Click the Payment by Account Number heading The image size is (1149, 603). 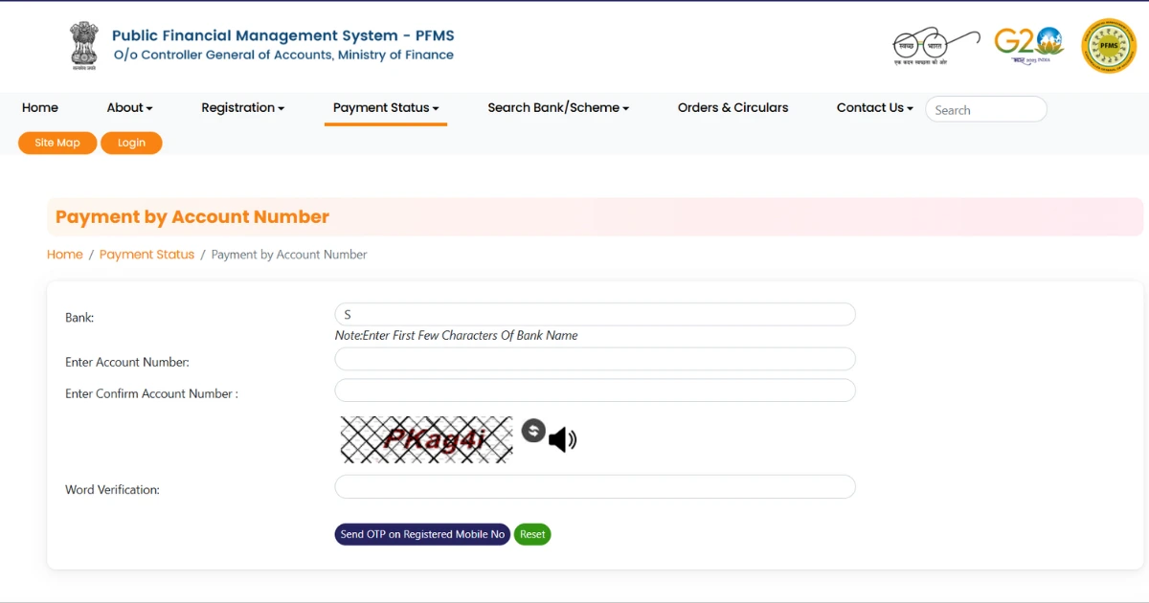[192, 217]
